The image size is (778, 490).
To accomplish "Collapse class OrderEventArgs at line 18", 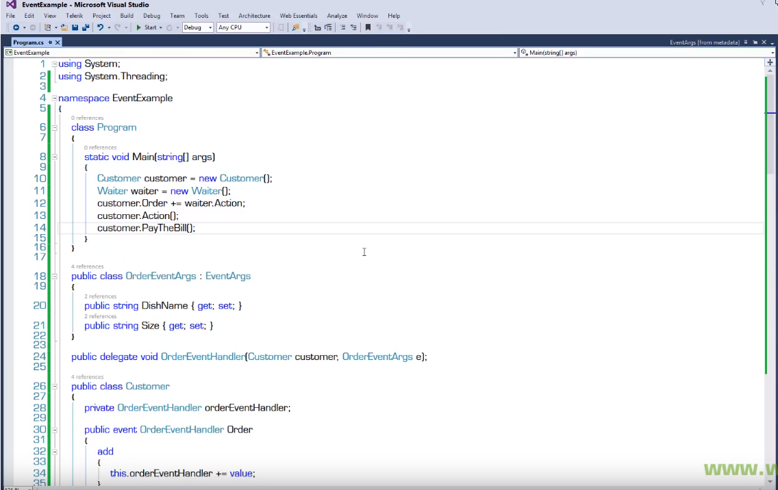I will click(55, 276).
